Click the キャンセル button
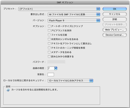 [115, 14]
